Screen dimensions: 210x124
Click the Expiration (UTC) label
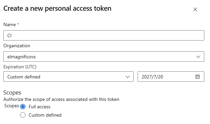click(x=20, y=67)
